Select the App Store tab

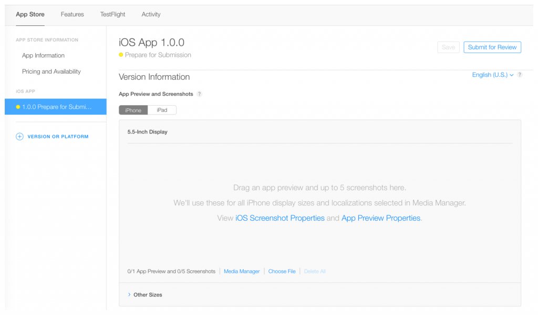tap(30, 15)
